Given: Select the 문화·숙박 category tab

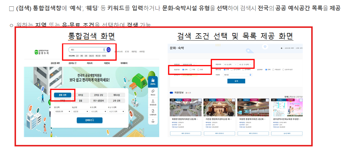Looking at the screenshot, I should point(62,95).
